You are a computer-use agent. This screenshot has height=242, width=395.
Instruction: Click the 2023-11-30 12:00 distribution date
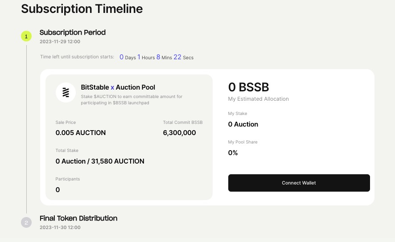tap(60, 227)
